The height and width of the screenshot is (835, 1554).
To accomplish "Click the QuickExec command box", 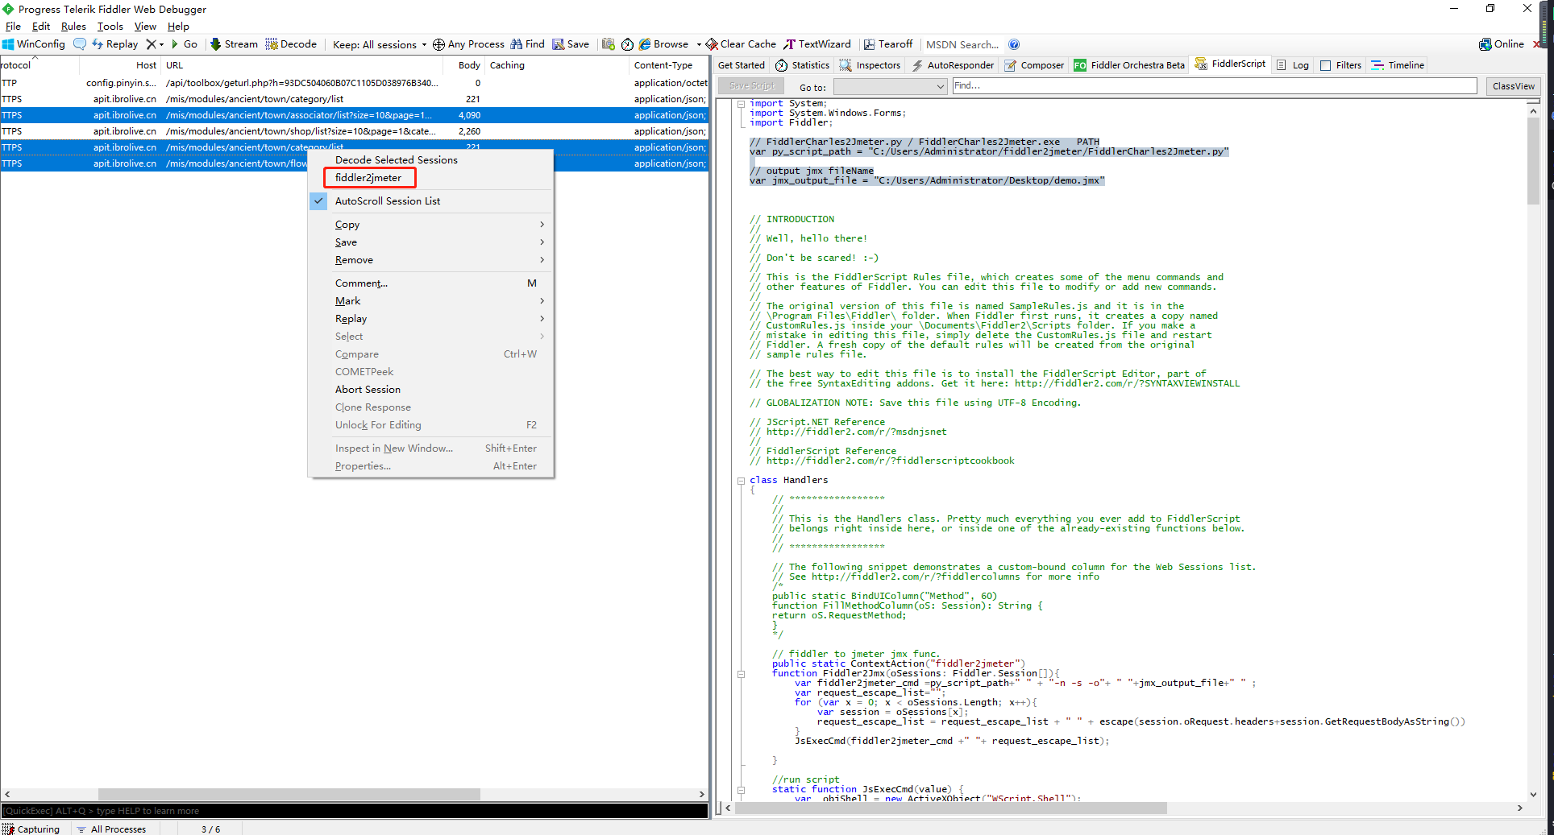I will pyautogui.click(x=354, y=811).
